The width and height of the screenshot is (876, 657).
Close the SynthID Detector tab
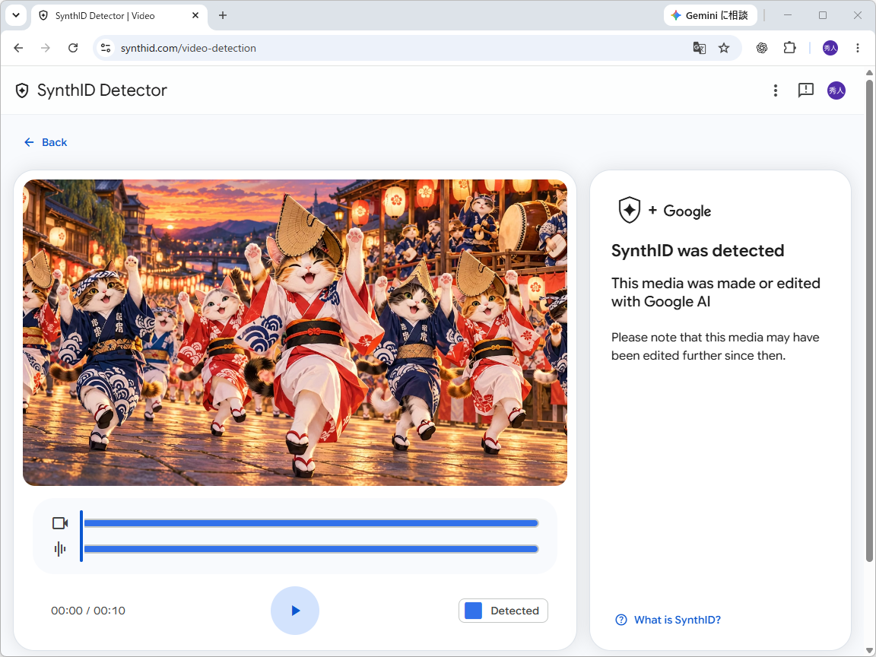click(x=195, y=16)
